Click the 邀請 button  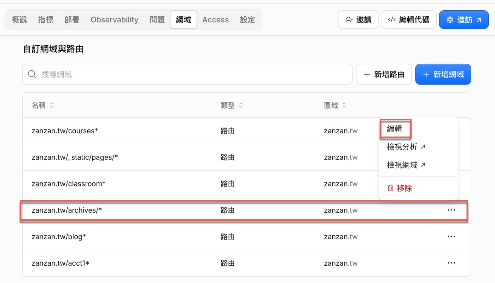tap(358, 20)
